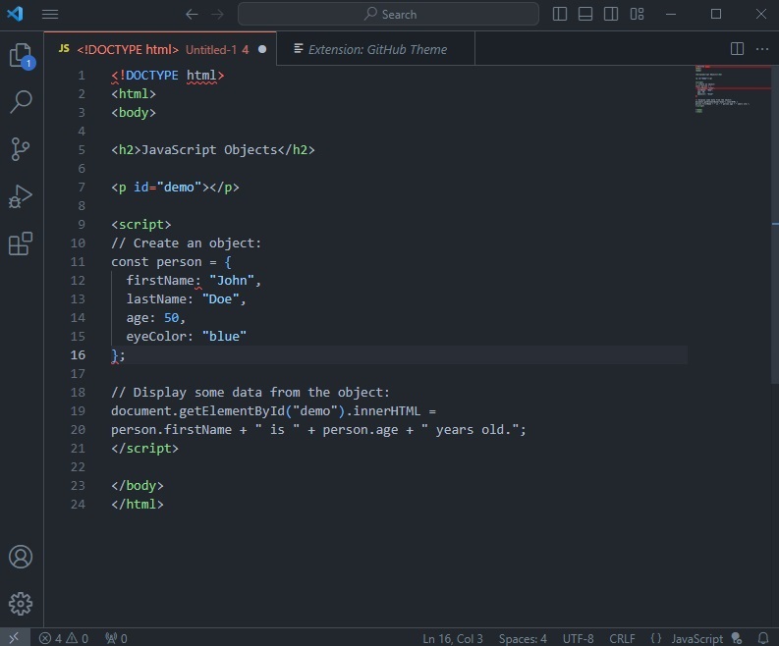
Task: Click the Copilot status icon
Action: (x=737, y=638)
